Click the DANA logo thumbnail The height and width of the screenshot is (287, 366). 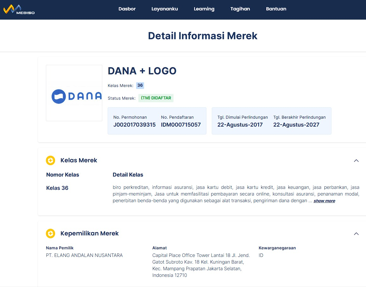tap(74, 93)
